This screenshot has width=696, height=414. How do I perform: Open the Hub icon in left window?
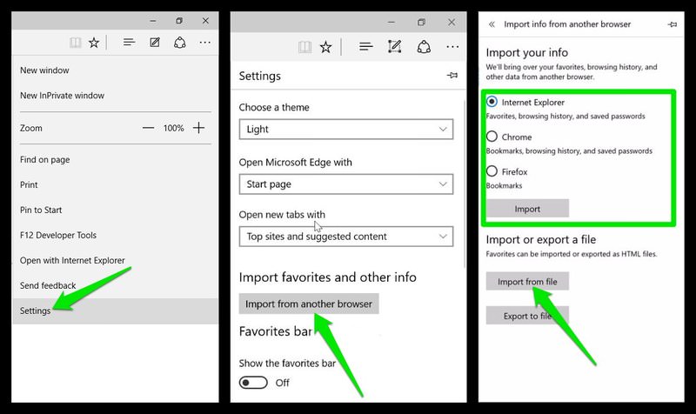pos(129,42)
